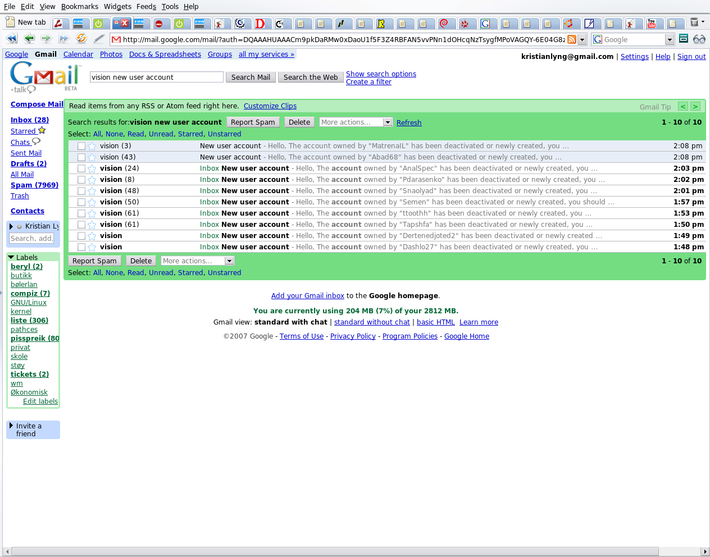Click the orange RSS feed icon
This screenshot has height=557, width=710.
coord(572,39)
